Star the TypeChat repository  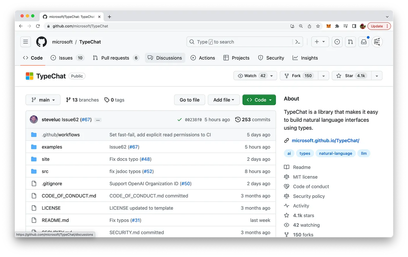[x=352, y=76]
